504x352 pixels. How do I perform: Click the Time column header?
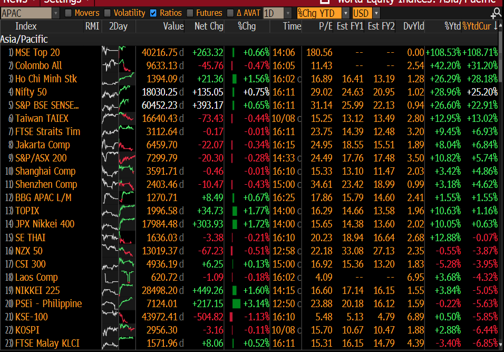[x=292, y=26]
